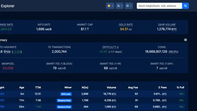This screenshot has width=197, height=111.
Task: Focus the block height/hash search field
Action: point(159,6)
